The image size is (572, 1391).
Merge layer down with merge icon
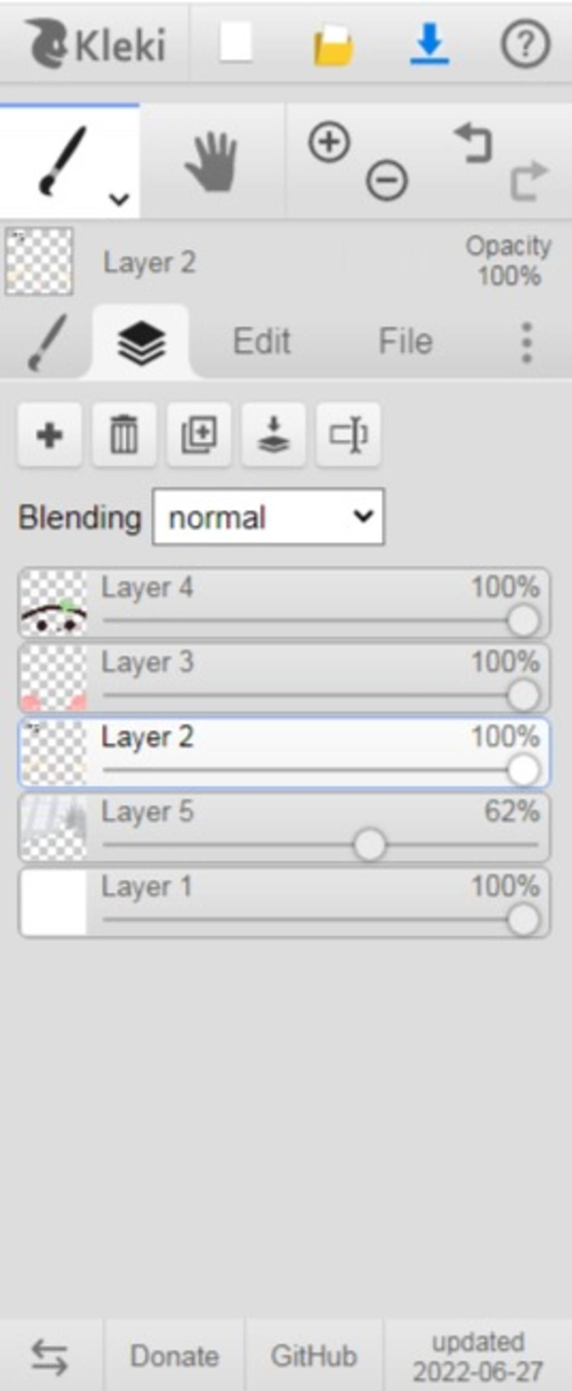(274, 435)
